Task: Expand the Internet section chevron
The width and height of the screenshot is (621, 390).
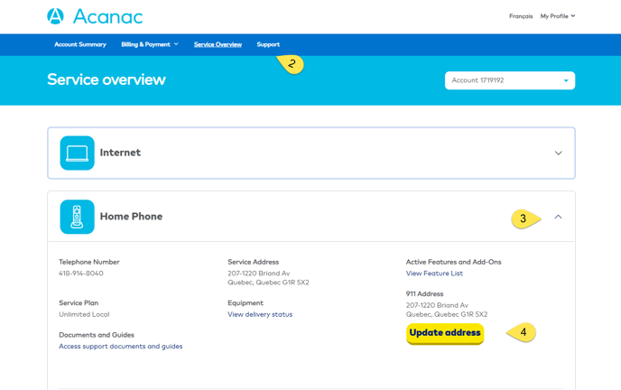Action: (x=558, y=153)
